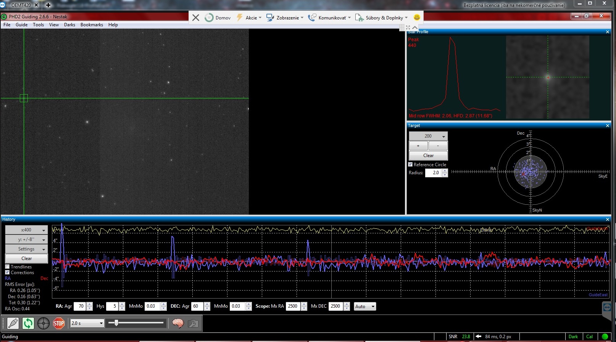Click the Dark status bar indicator
616x342 pixels.
click(x=573, y=337)
